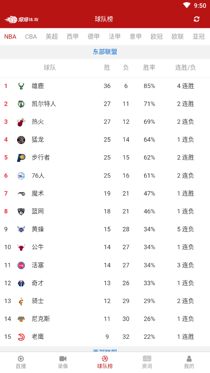Select the 西甲 league tab
210x373 pixels.
click(x=73, y=37)
